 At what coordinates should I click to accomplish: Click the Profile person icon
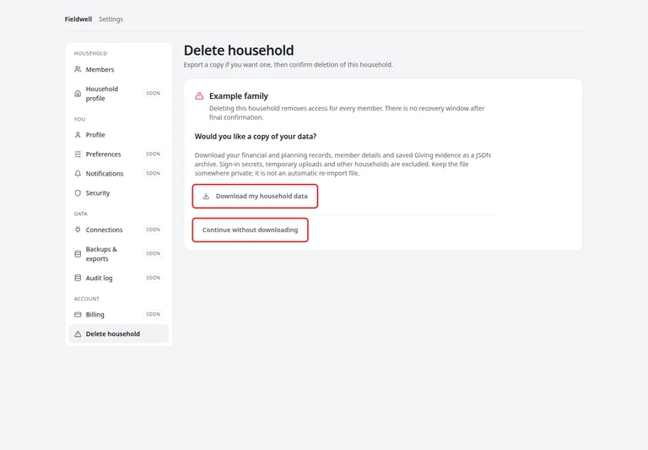78,135
